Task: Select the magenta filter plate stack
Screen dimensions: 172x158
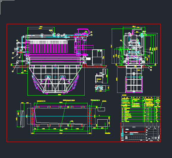Action: [x=48, y=47]
